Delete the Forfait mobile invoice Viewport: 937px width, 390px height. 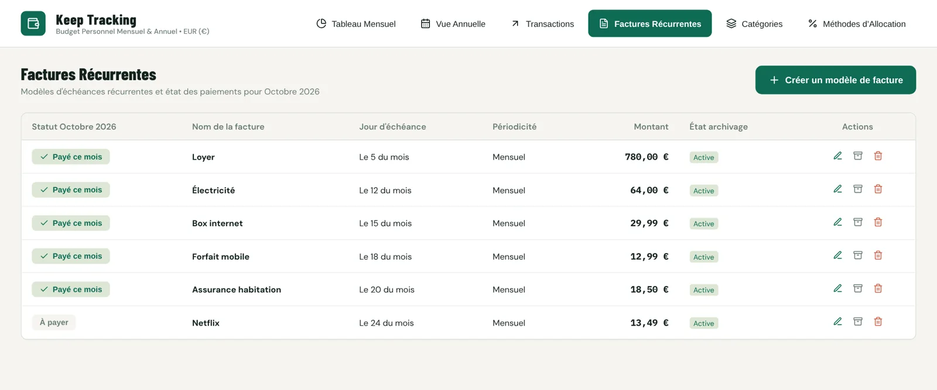pyautogui.click(x=878, y=256)
